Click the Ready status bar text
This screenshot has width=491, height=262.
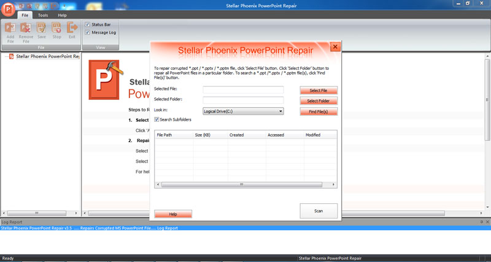point(8,258)
